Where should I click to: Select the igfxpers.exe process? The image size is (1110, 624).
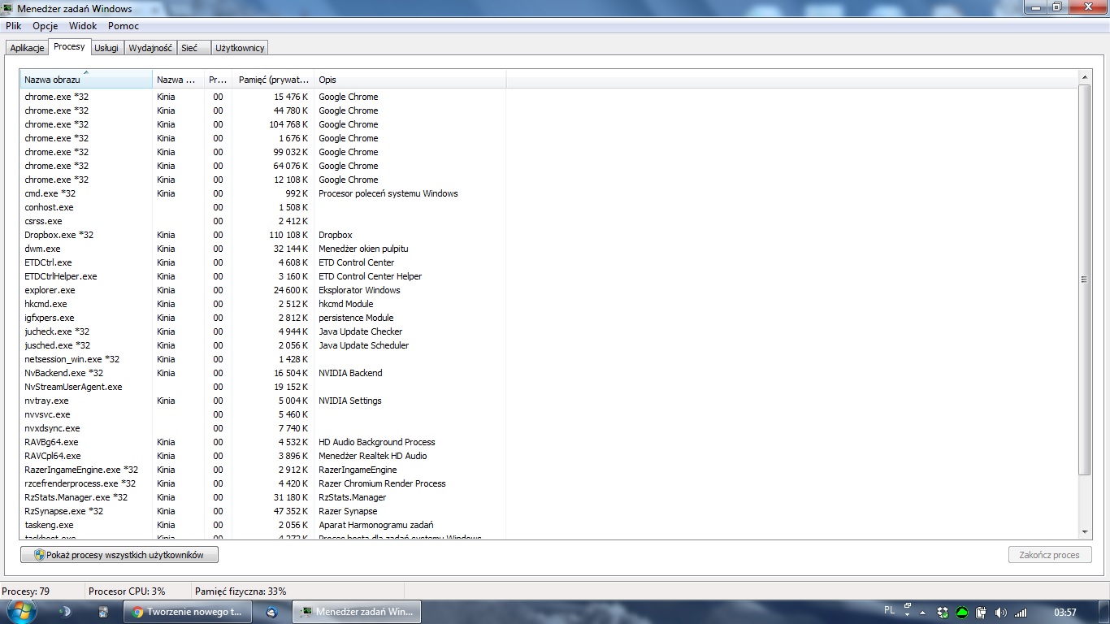(264, 318)
